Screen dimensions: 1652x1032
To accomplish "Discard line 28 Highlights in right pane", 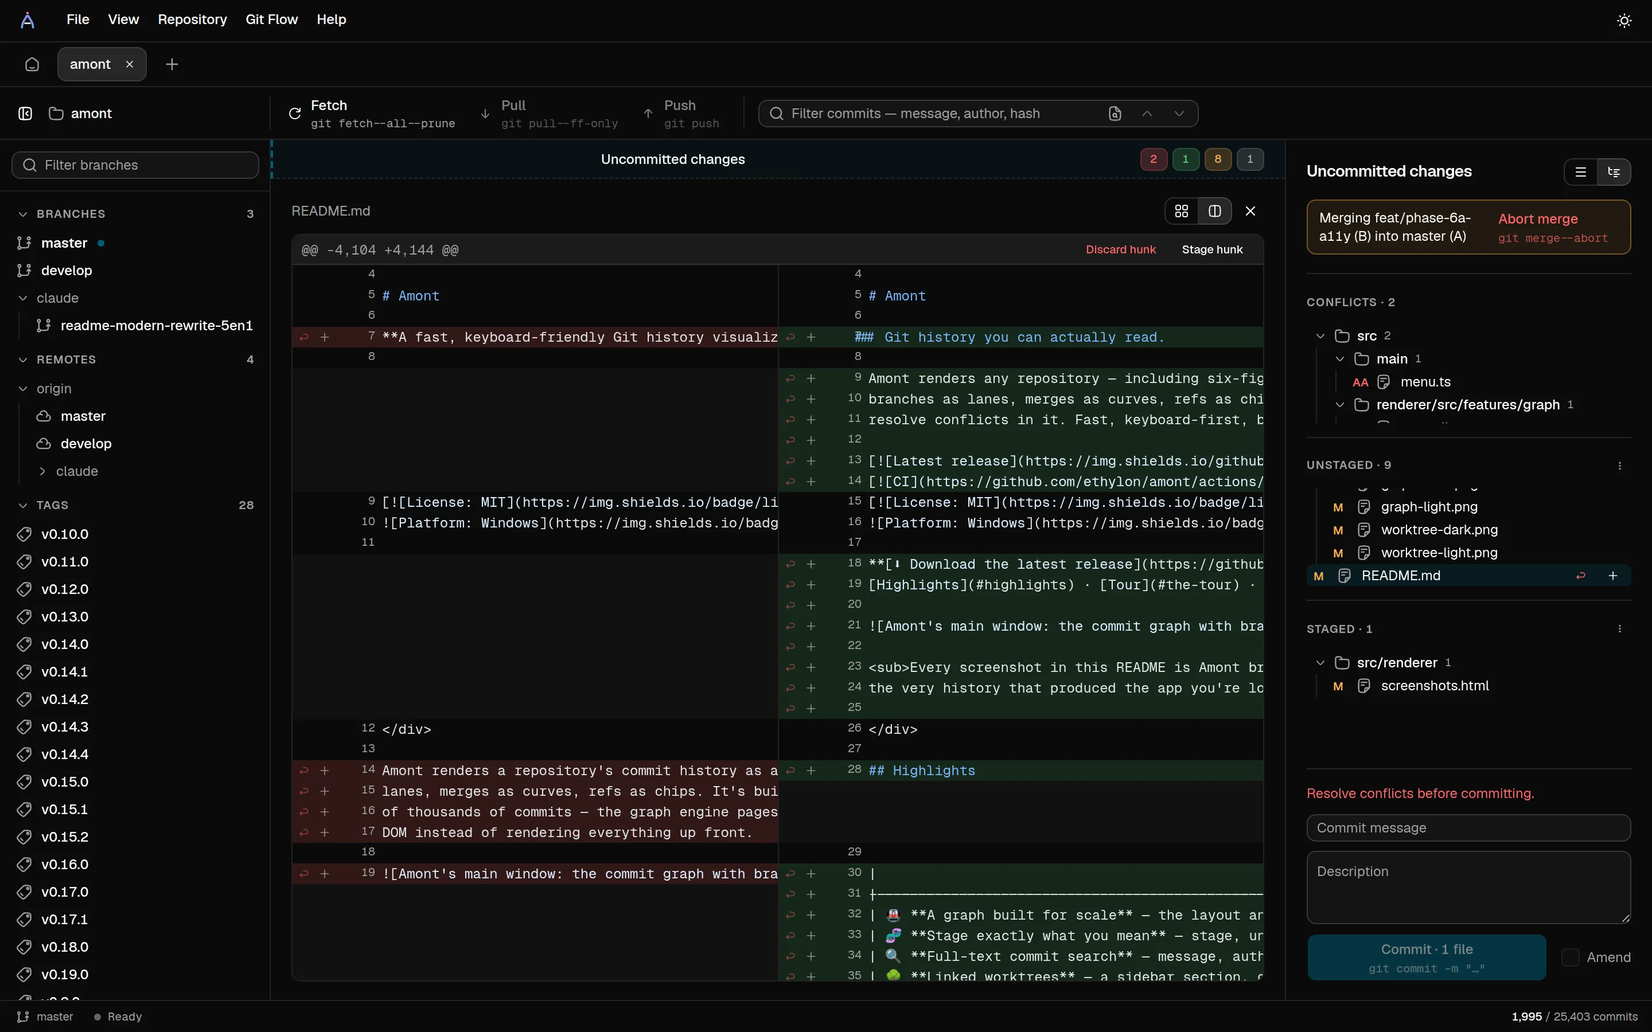I will coord(790,771).
